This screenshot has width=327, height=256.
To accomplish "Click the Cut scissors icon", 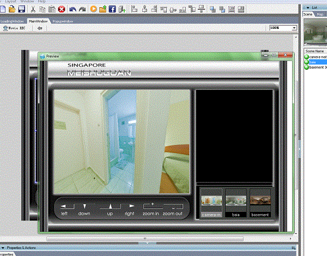I will 33,9.
